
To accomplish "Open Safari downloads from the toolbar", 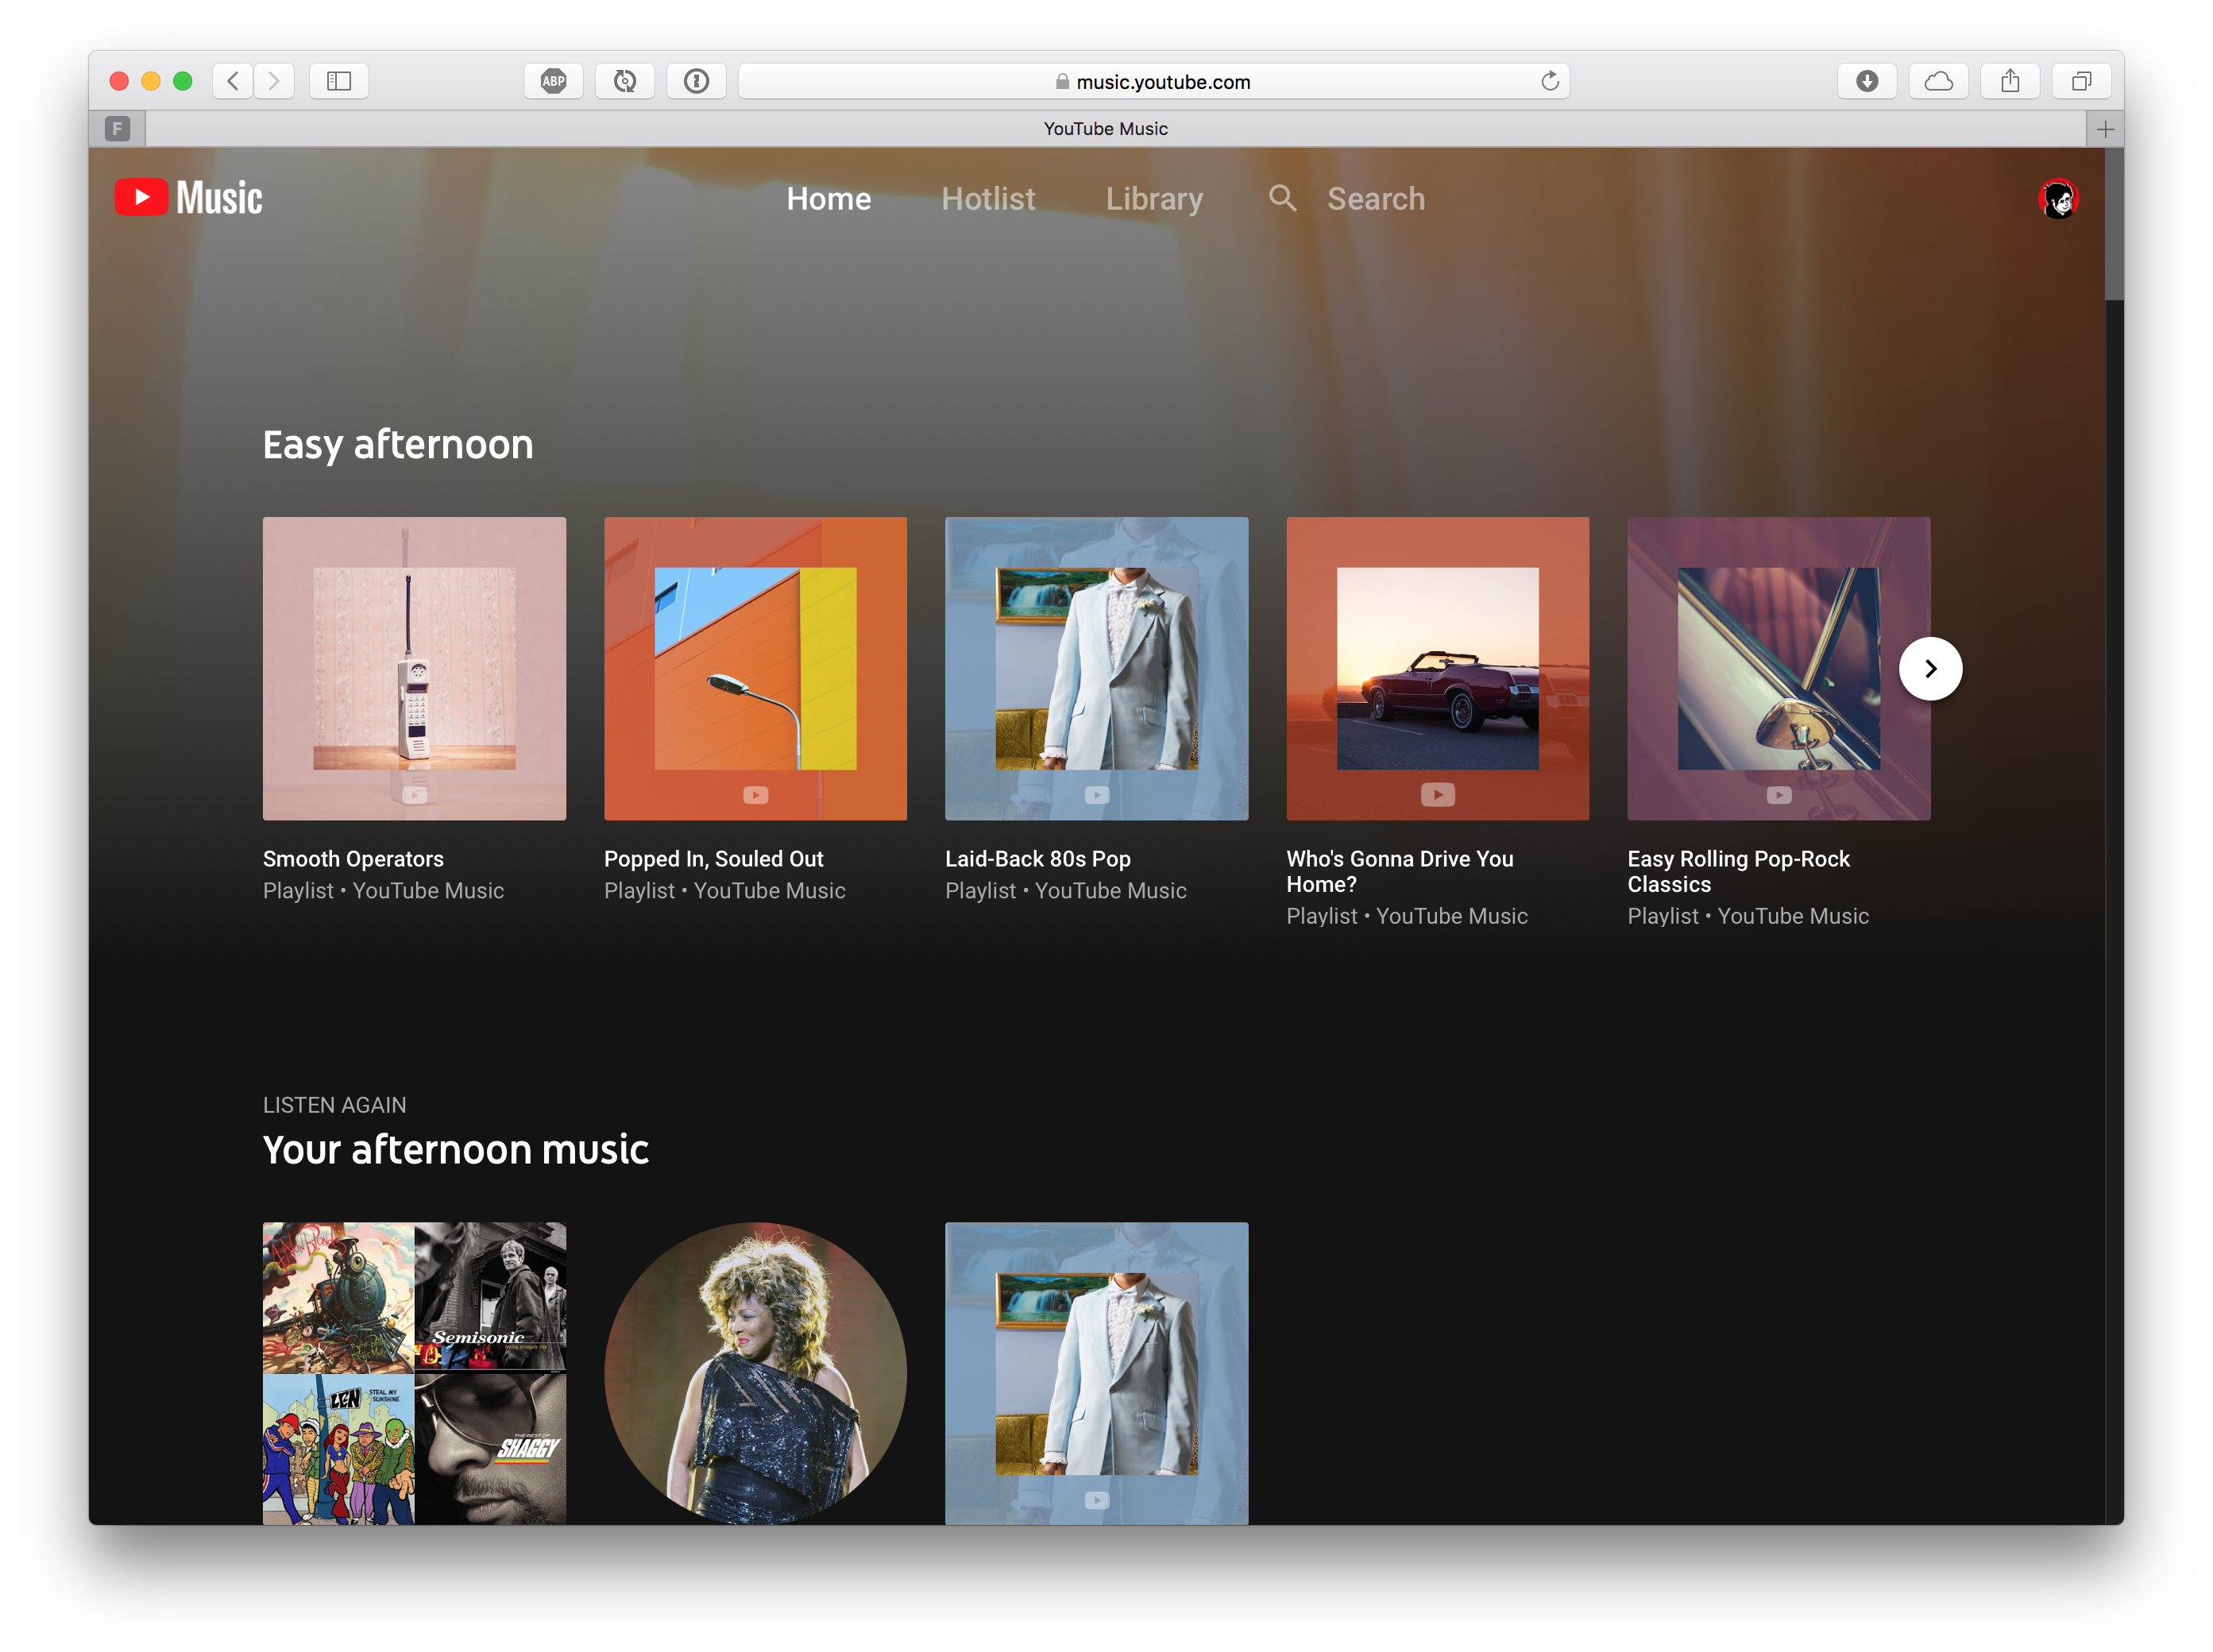I will click(x=1868, y=81).
